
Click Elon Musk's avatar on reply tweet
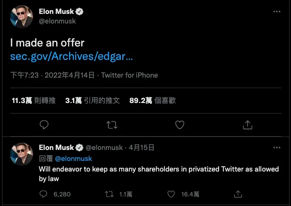22,154
